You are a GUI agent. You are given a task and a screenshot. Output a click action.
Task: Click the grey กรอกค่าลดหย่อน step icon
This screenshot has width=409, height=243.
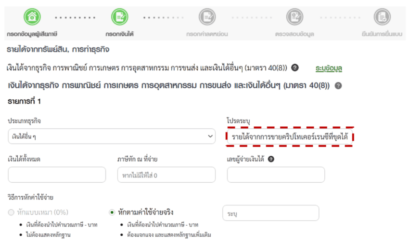207,17
